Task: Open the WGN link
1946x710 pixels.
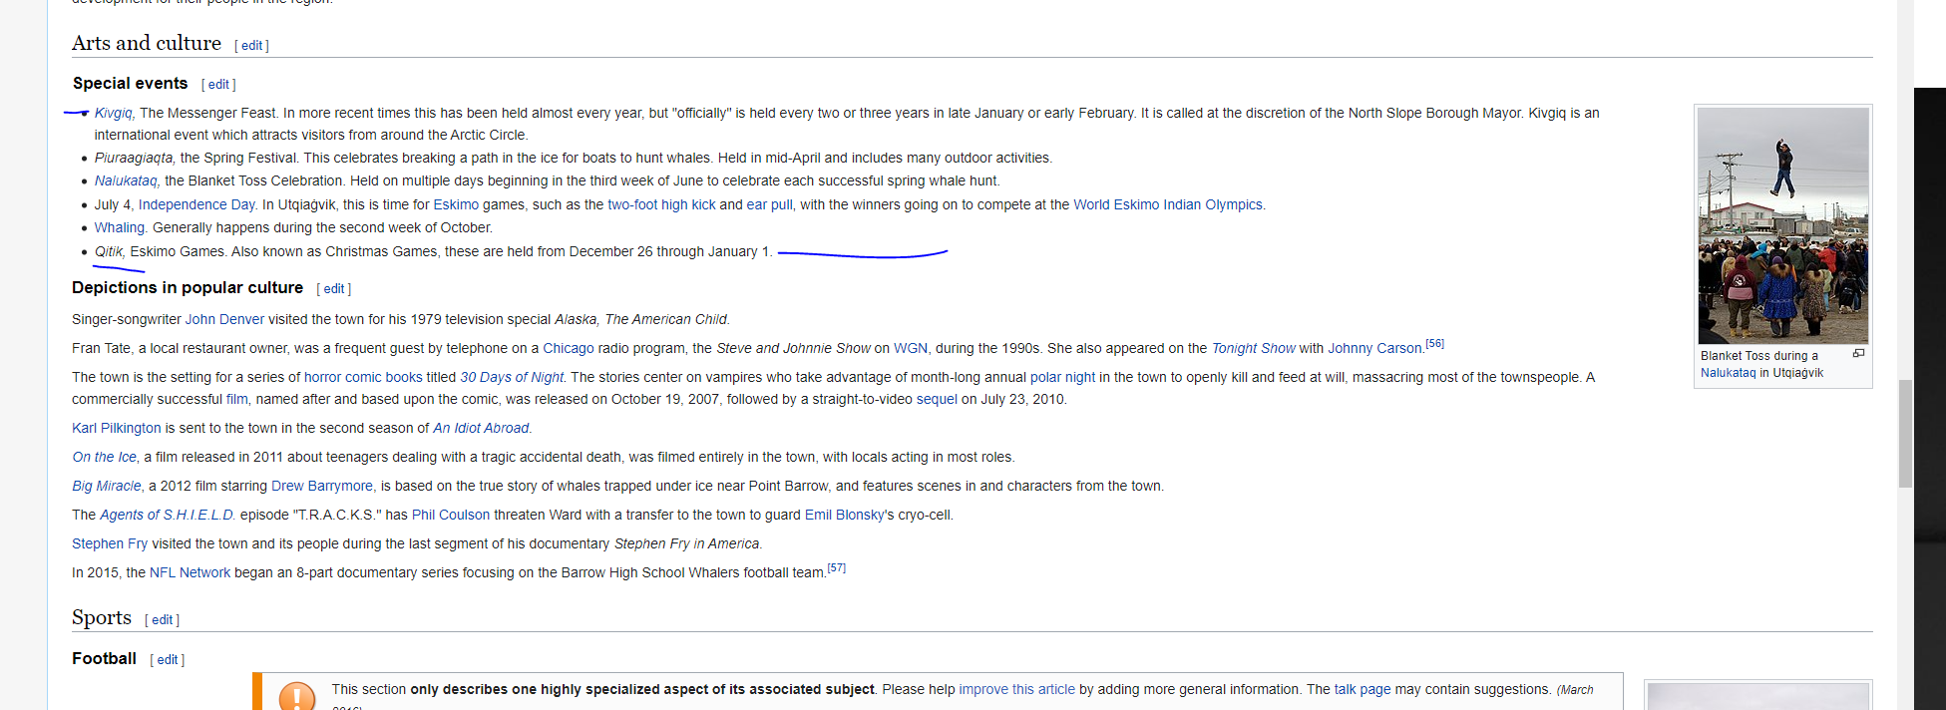Action: pyautogui.click(x=911, y=348)
